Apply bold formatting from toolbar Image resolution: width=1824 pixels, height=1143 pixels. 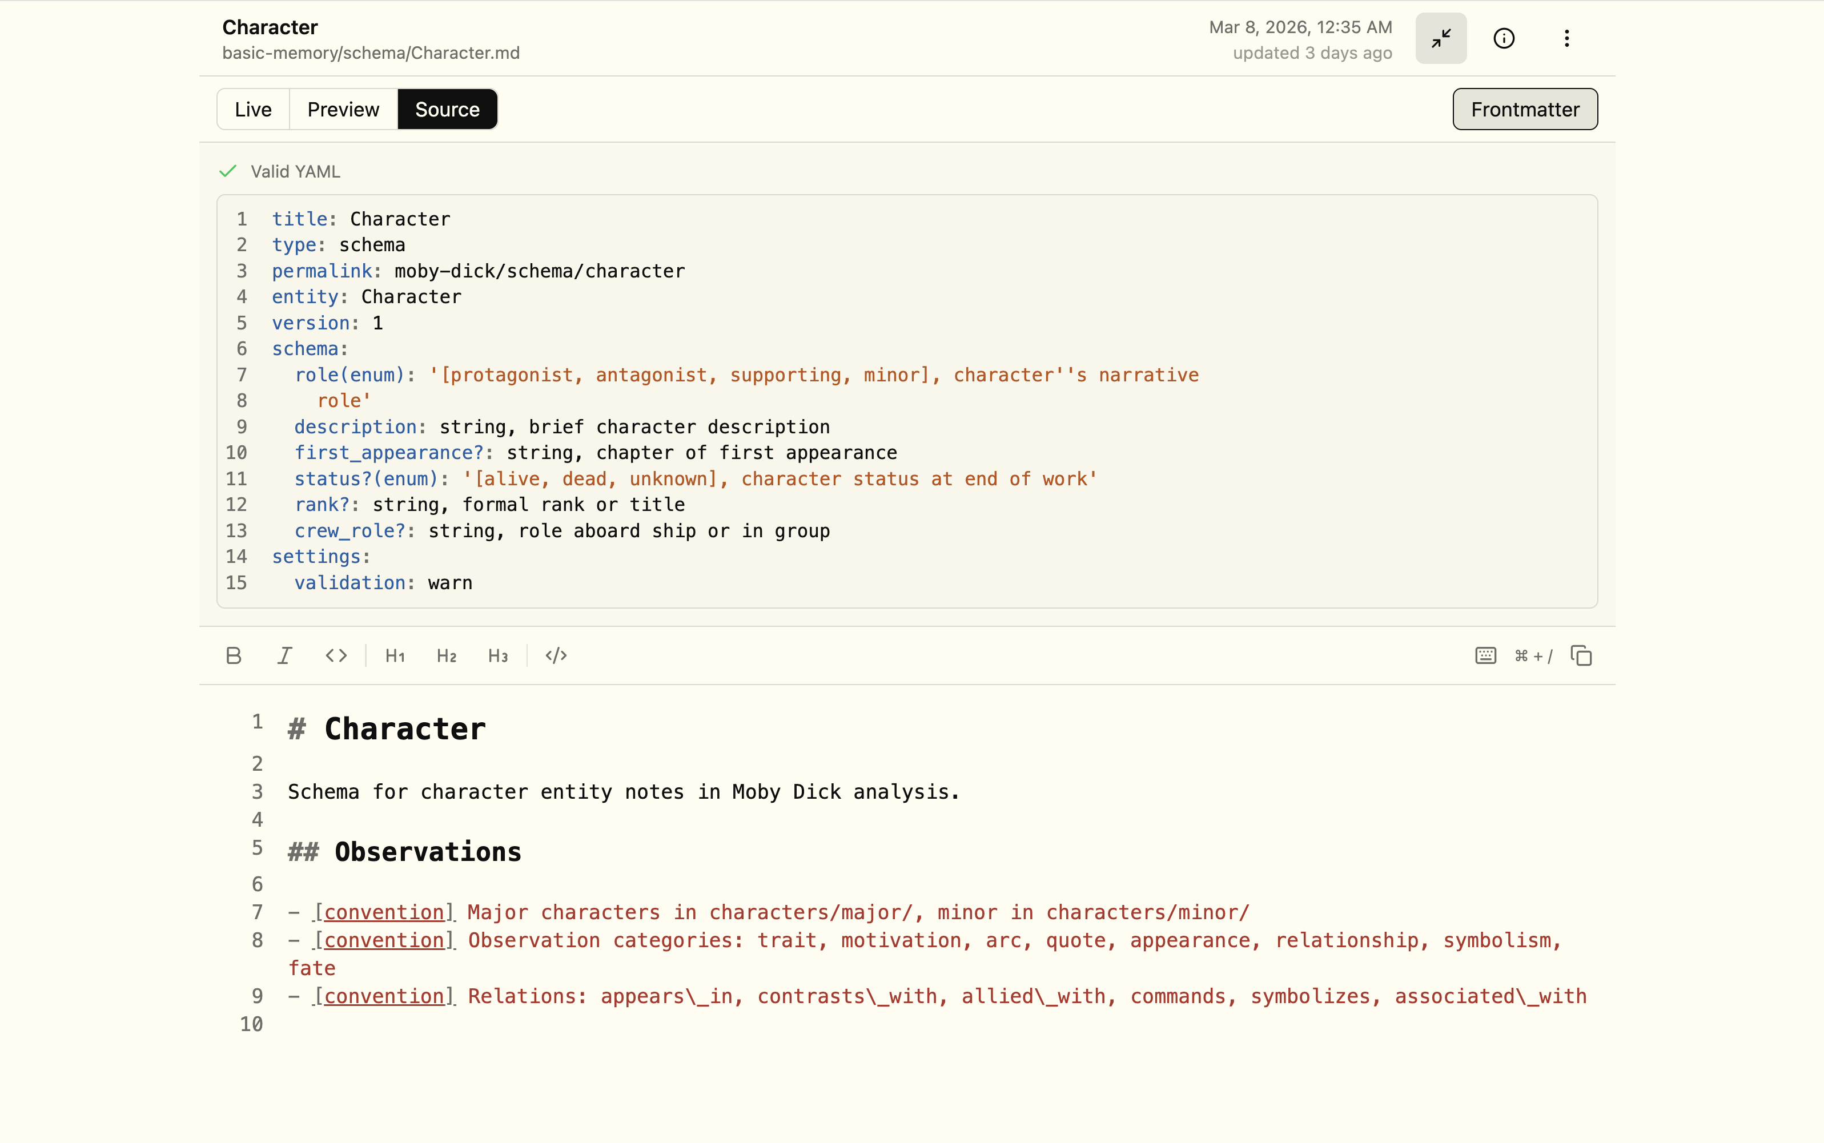pyautogui.click(x=234, y=655)
